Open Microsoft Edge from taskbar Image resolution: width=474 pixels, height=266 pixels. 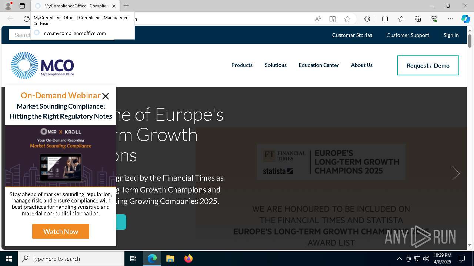[x=152, y=259]
